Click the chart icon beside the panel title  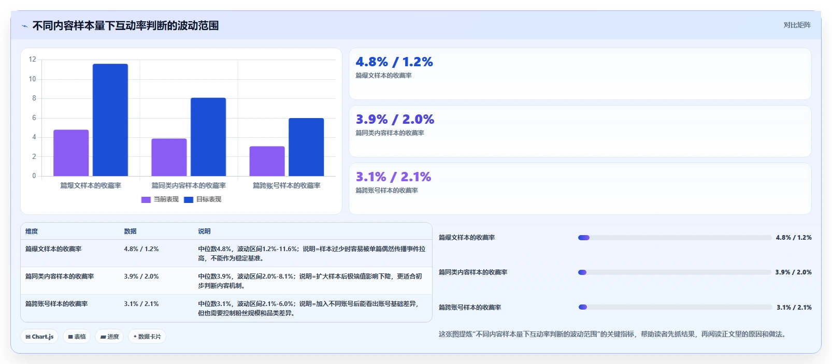pos(24,26)
